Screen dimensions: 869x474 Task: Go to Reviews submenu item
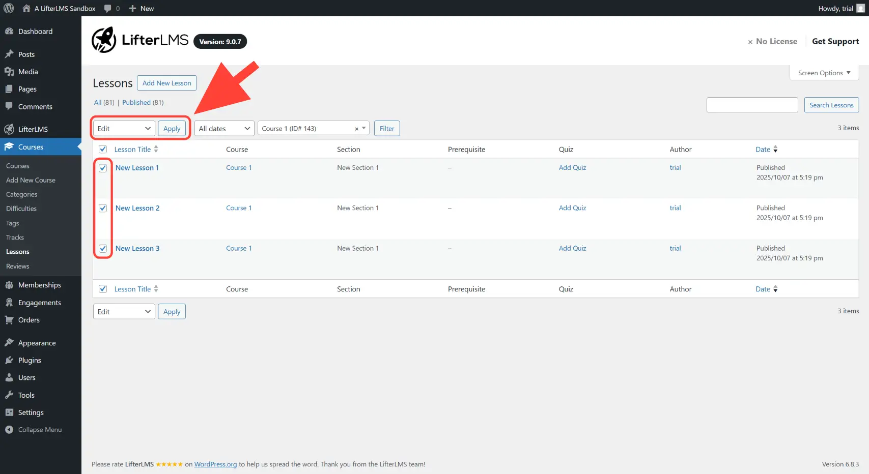point(18,266)
